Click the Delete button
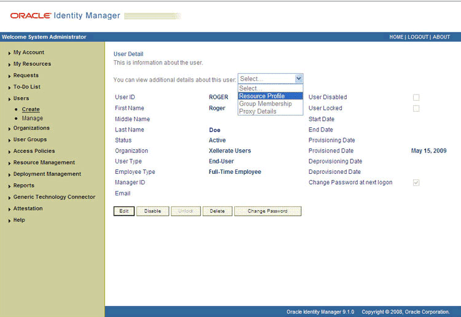The width and height of the screenshot is (461, 317). (217, 211)
